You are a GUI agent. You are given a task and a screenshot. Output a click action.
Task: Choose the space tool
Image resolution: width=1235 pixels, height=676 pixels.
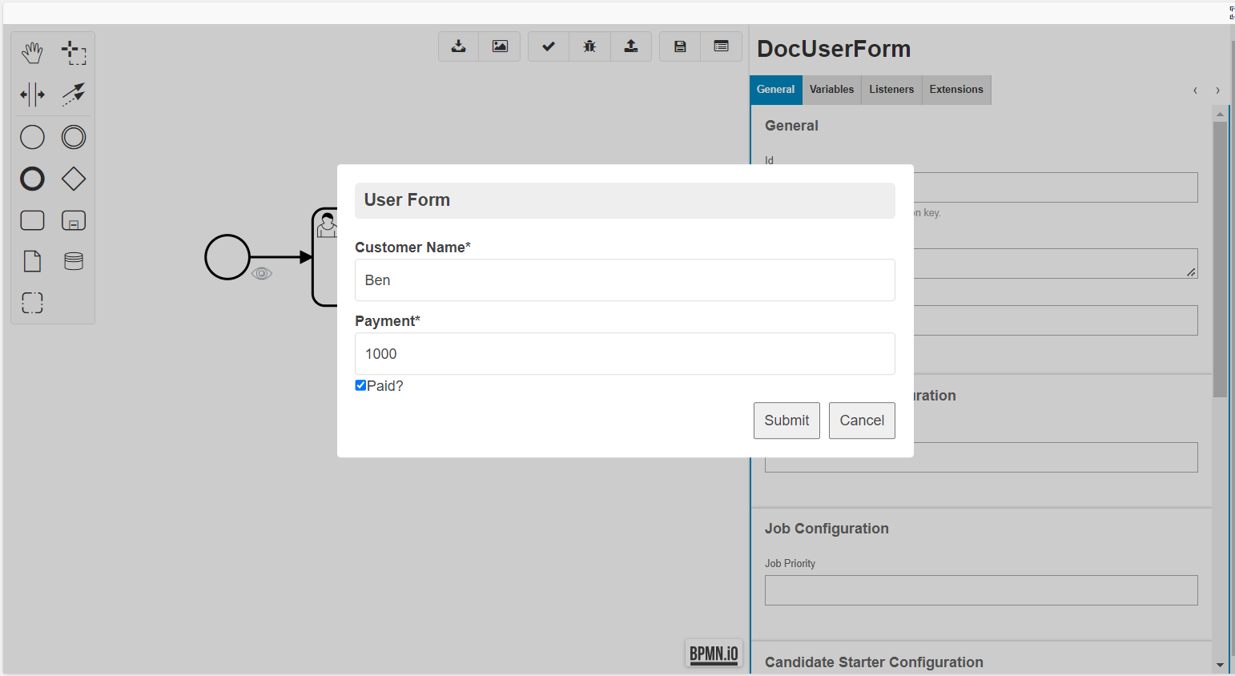(32, 95)
